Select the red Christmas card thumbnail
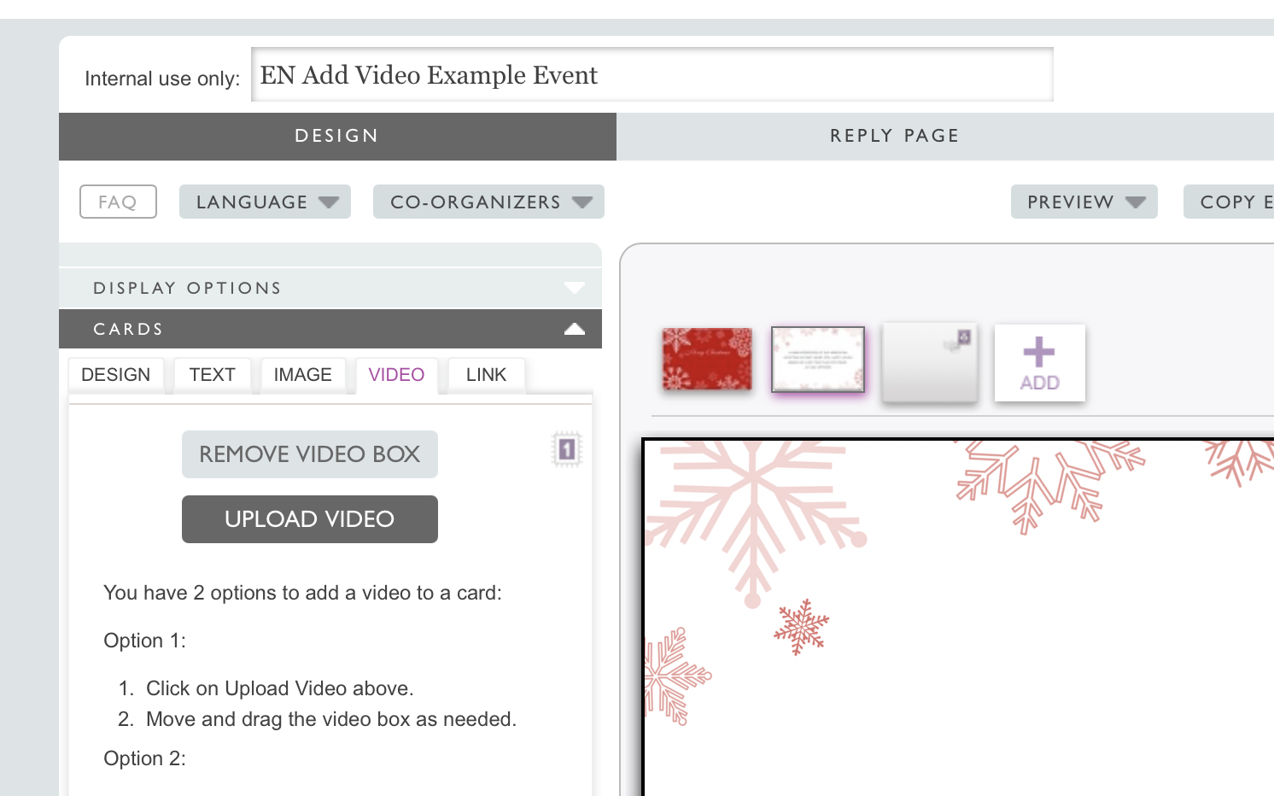 [x=707, y=360]
